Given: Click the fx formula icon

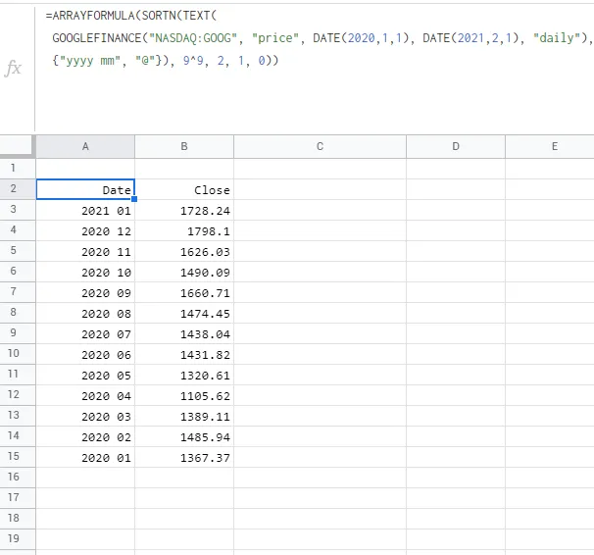Looking at the screenshot, I should (14, 69).
